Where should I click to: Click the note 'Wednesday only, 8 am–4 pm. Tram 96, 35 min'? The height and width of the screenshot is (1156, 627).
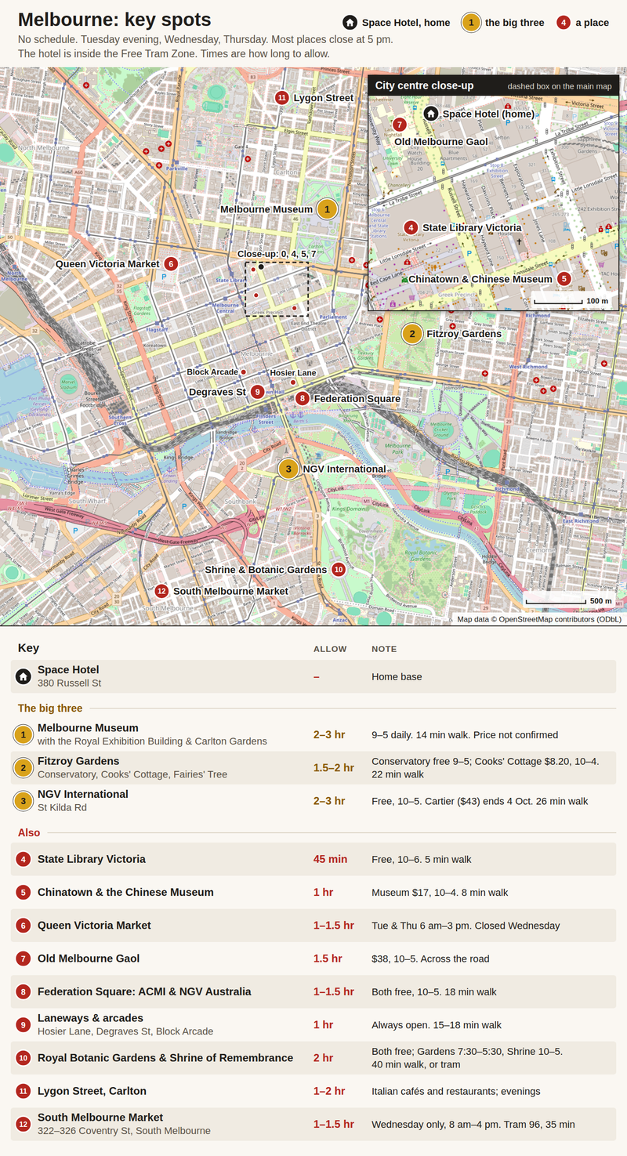(473, 1124)
